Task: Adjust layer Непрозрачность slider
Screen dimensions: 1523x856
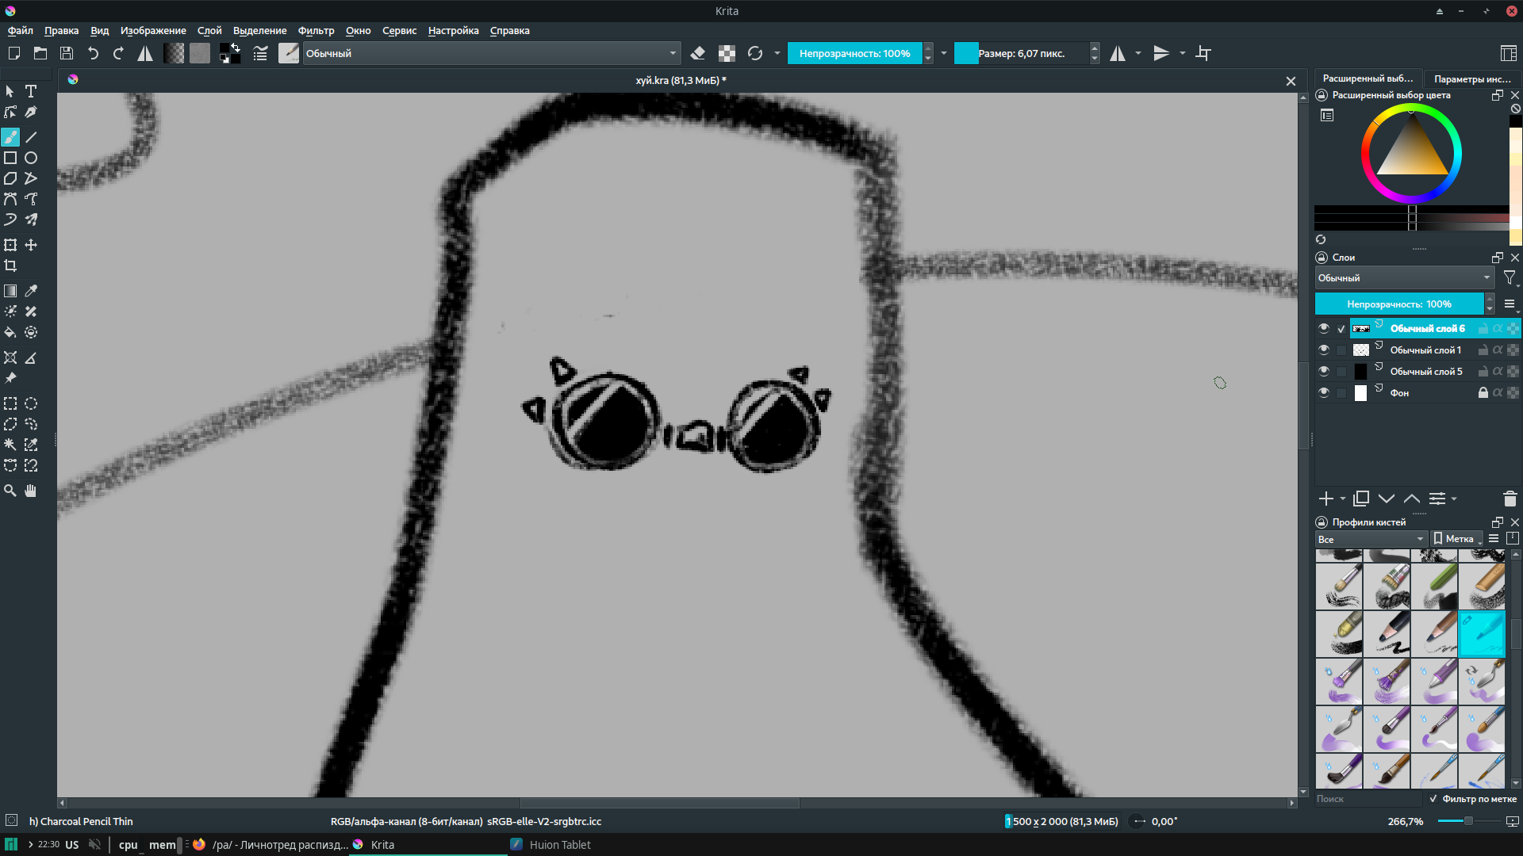Action: click(1398, 304)
